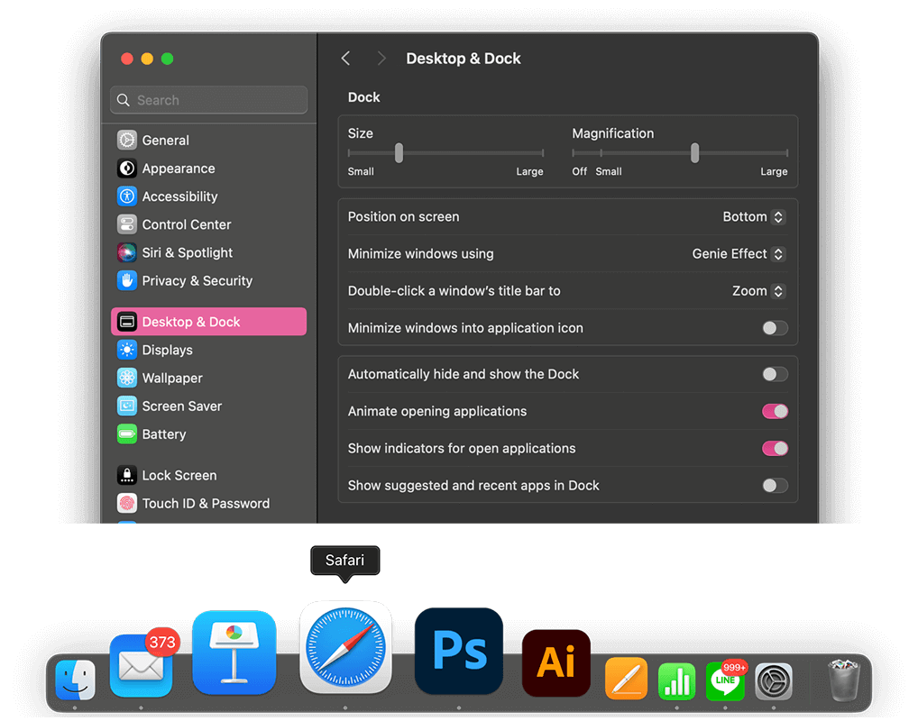The width and height of the screenshot is (918, 721).
Task: Open Wallpaper settings label
Action: 172,378
